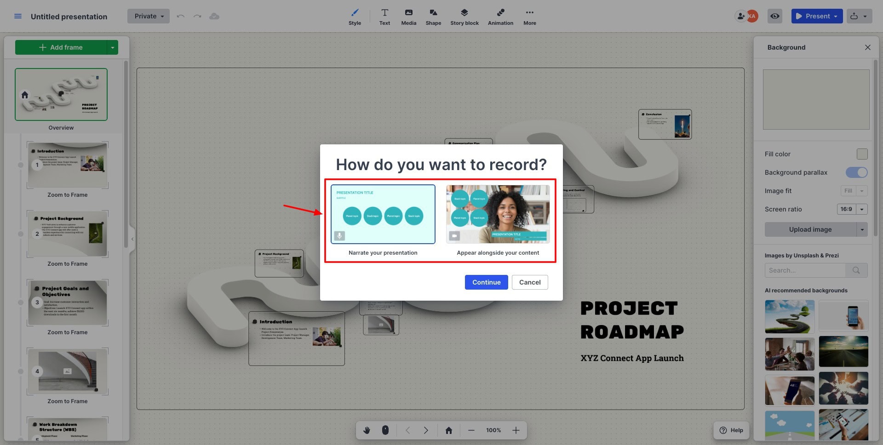883x445 pixels.
Task: Open the More options menu
Action: (530, 17)
